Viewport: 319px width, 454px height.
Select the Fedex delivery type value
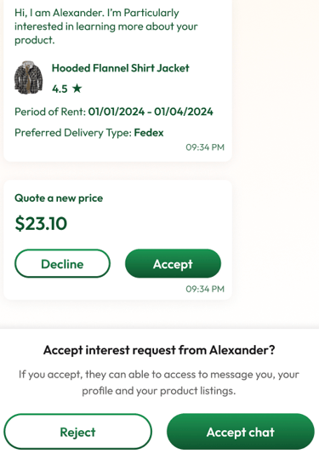149,133
